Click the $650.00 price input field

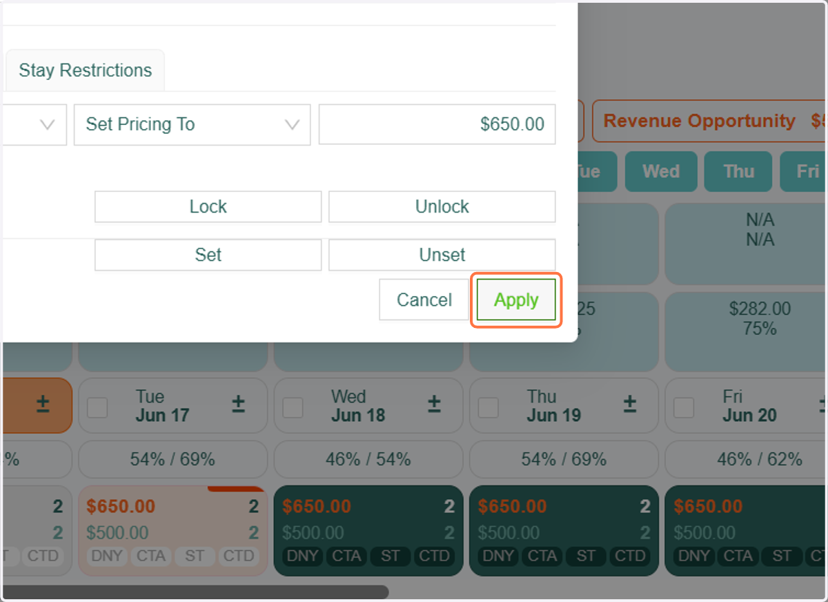[x=437, y=124]
